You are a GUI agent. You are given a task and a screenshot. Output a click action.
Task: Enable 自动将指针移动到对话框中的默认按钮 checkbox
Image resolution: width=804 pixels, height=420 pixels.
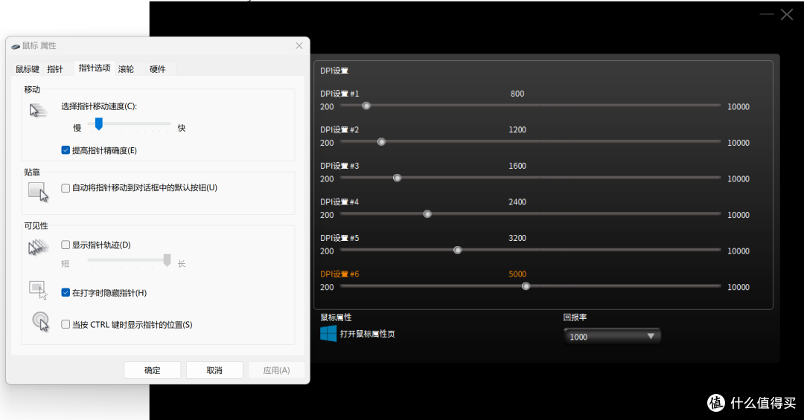pos(66,188)
